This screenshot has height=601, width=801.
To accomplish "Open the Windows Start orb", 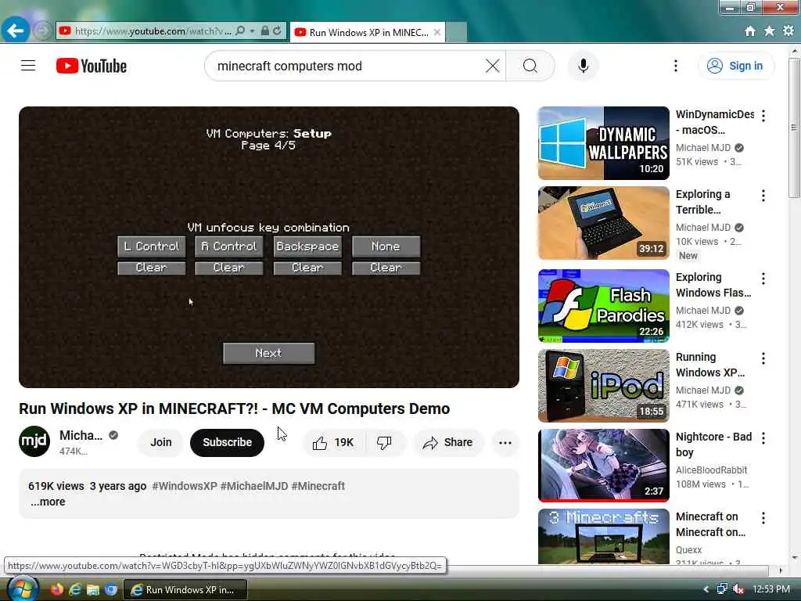I will point(23,588).
